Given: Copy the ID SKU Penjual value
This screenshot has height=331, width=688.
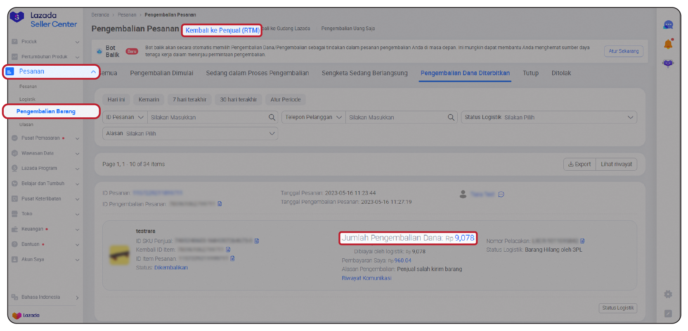Looking at the screenshot, I should point(257,241).
